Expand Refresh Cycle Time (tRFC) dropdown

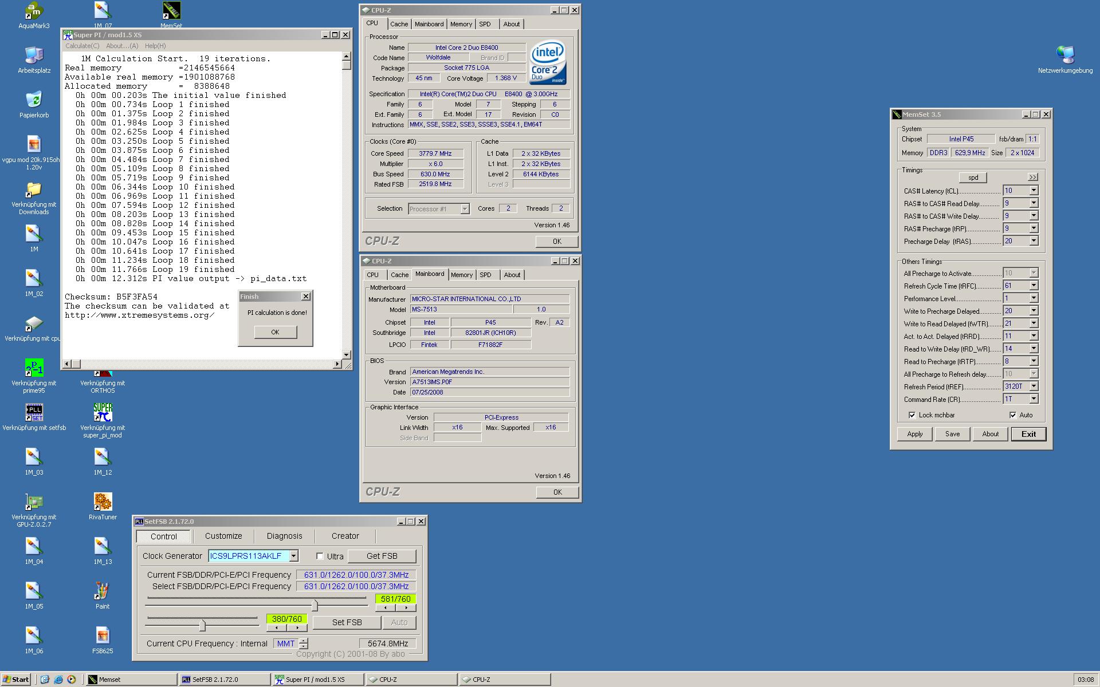pos(1034,286)
